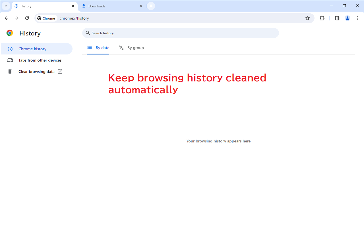Click the Chrome logo next to History heading
This screenshot has width=364, height=227.
click(9, 33)
